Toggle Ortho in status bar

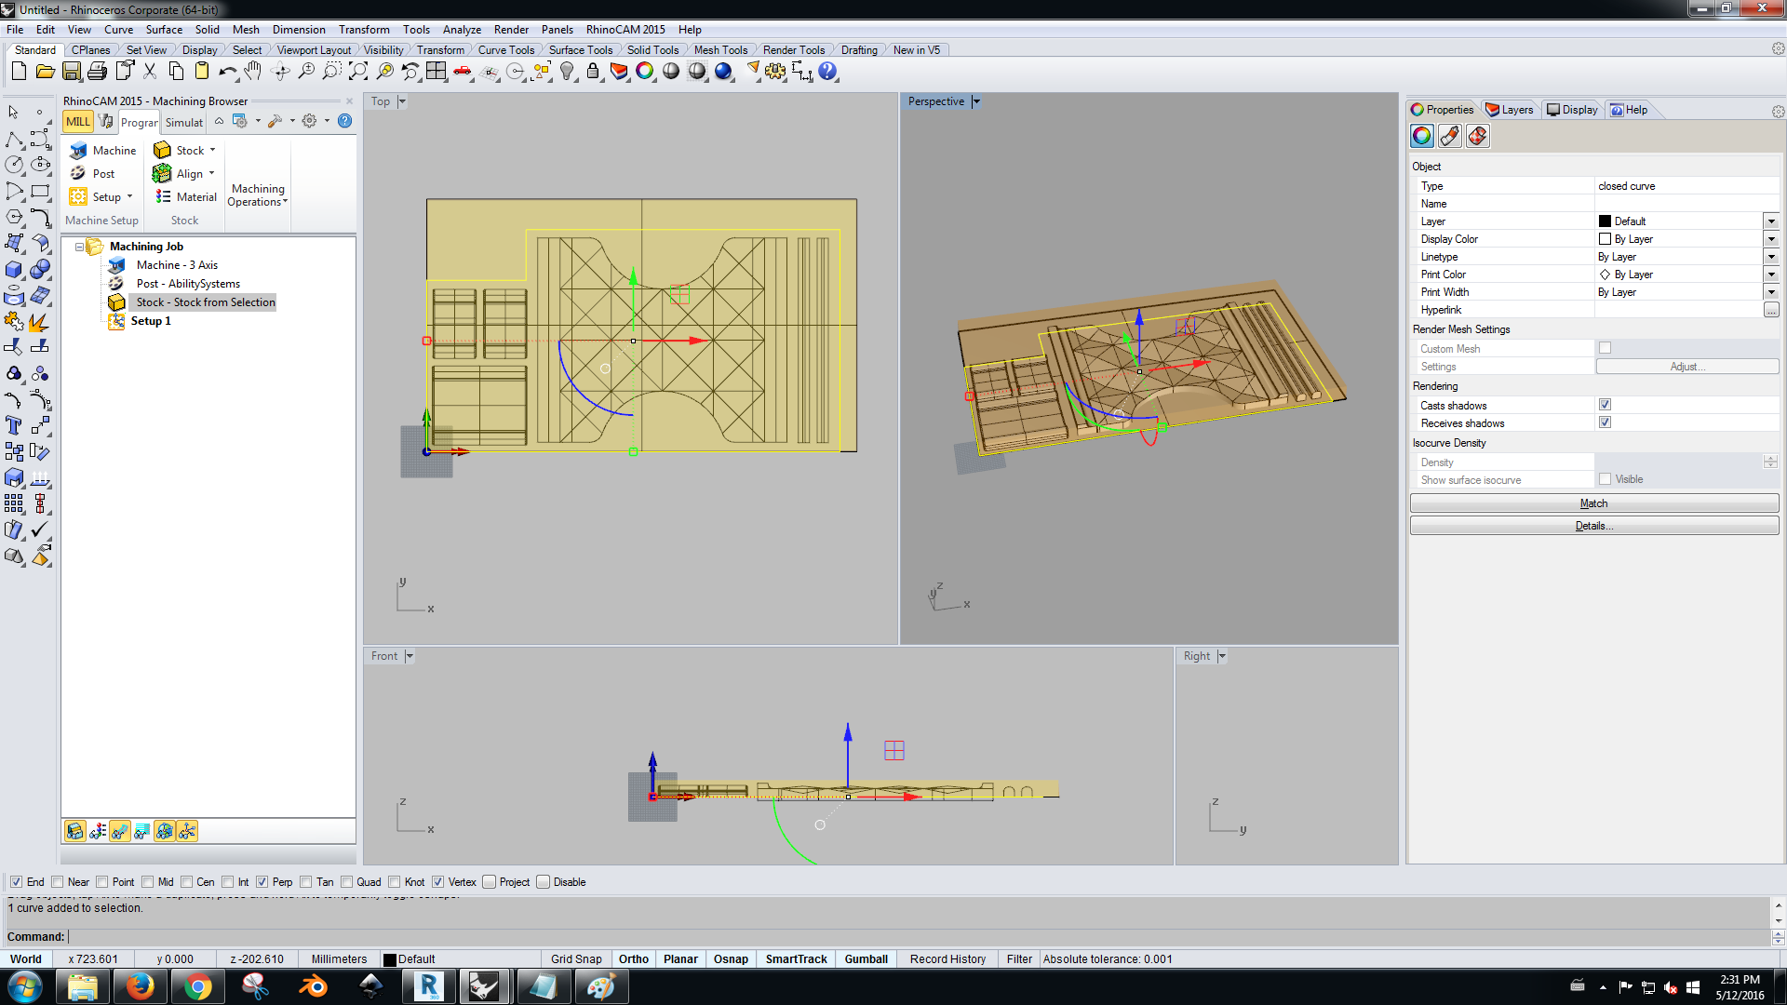(x=634, y=959)
